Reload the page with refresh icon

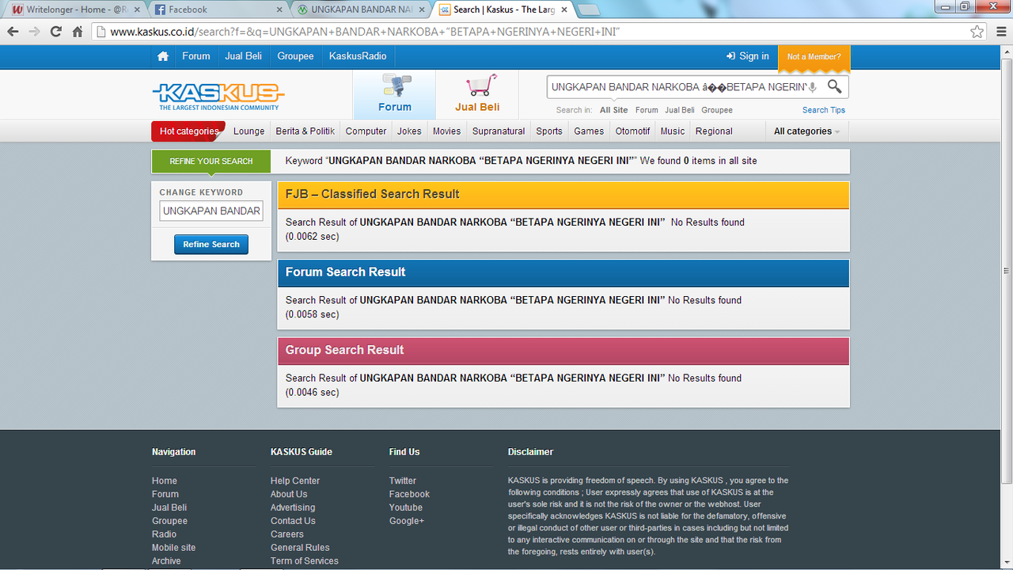pyautogui.click(x=55, y=32)
